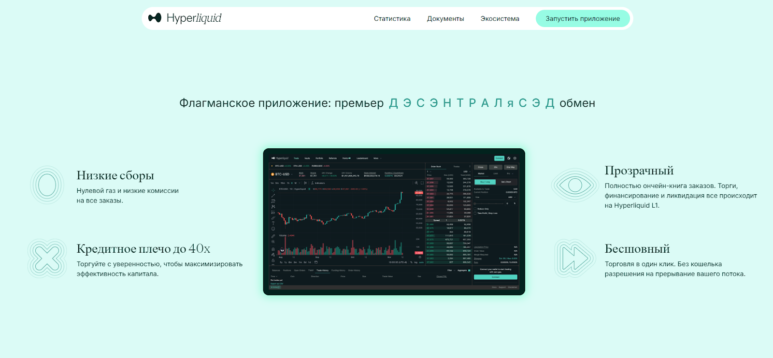
Task: Click the Cross margin button in preview
Action: [x=481, y=167]
